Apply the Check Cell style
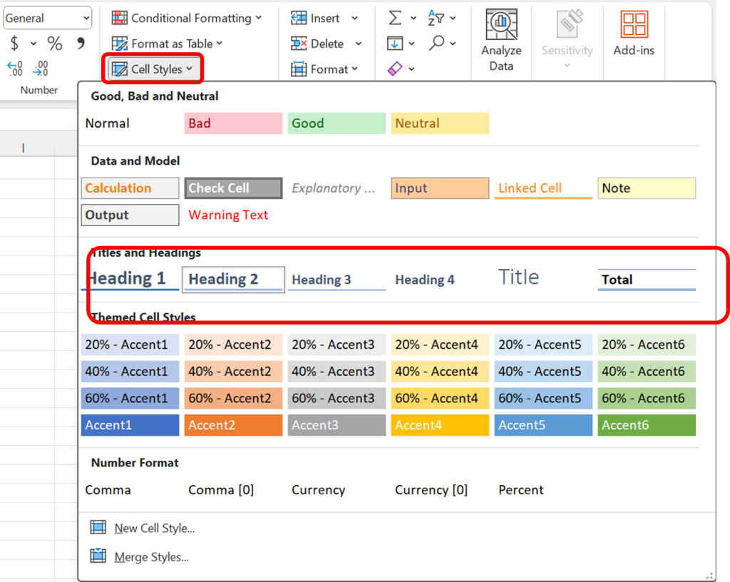The height and width of the screenshot is (582, 730). pyautogui.click(x=233, y=188)
